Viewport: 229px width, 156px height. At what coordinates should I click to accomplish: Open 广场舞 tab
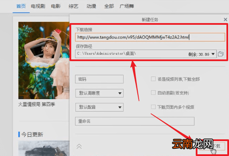pos(127,6)
